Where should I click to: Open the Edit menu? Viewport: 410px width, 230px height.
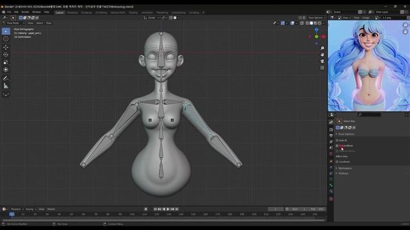tap(16, 12)
